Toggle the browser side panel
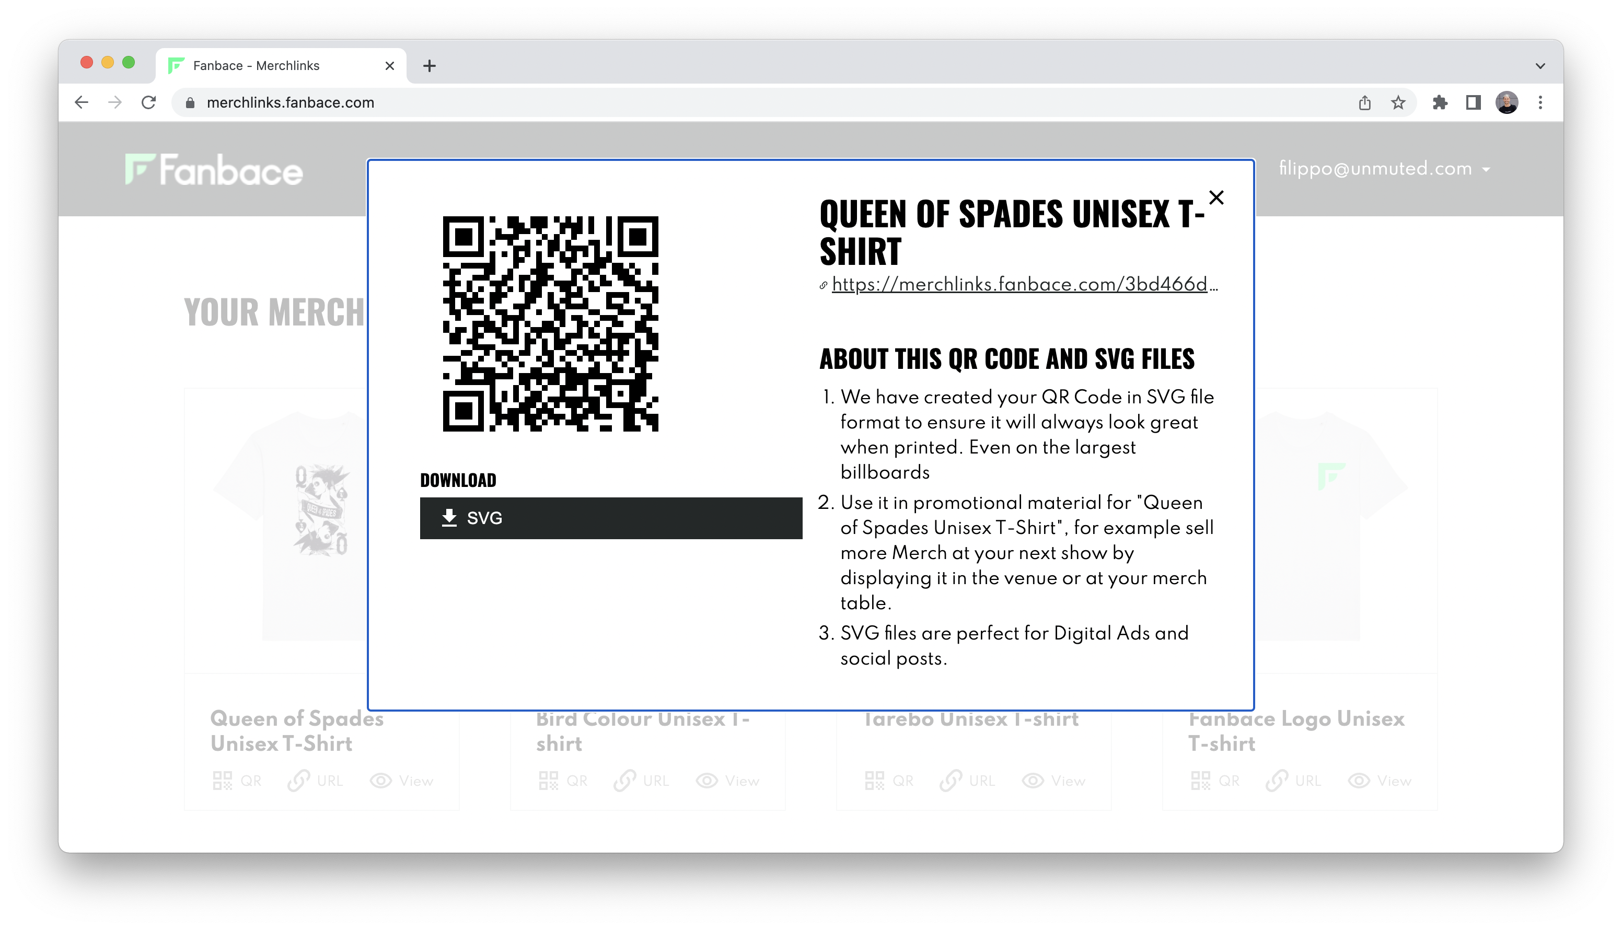This screenshot has height=930, width=1622. tap(1473, 102)
